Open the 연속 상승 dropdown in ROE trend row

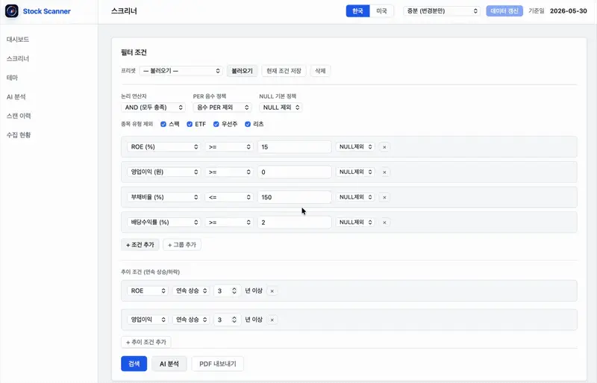191,290
